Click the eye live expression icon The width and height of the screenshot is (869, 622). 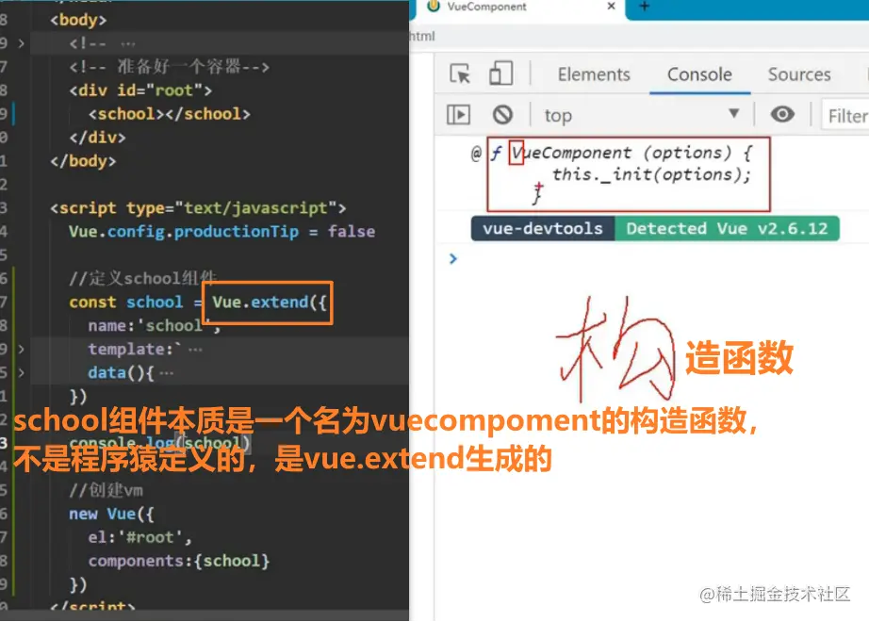[782, 115]
